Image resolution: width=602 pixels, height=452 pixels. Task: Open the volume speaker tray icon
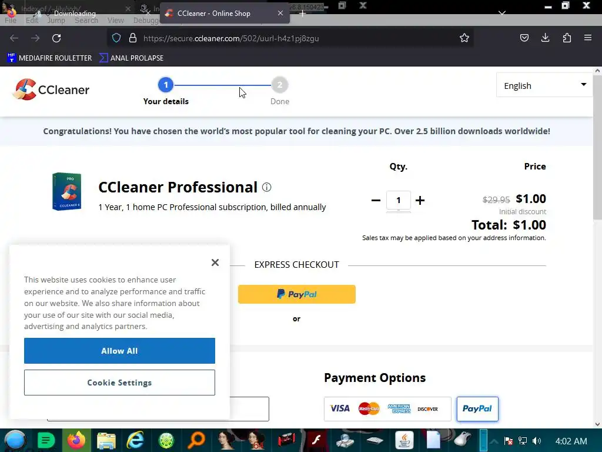click(x=537, y=441)
